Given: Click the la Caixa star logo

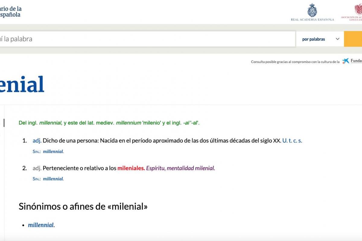Looking at the screenshot, I should point(346,61).
